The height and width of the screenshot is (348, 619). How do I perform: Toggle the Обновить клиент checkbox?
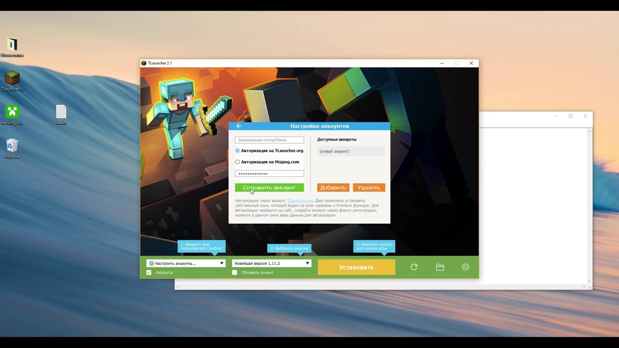click(x=235, y=273)
